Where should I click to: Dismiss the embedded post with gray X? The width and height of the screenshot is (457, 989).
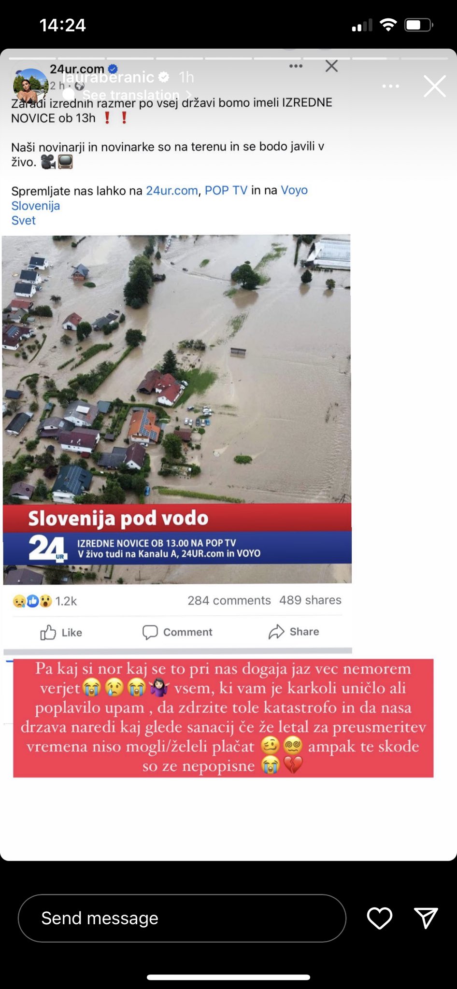331,66
